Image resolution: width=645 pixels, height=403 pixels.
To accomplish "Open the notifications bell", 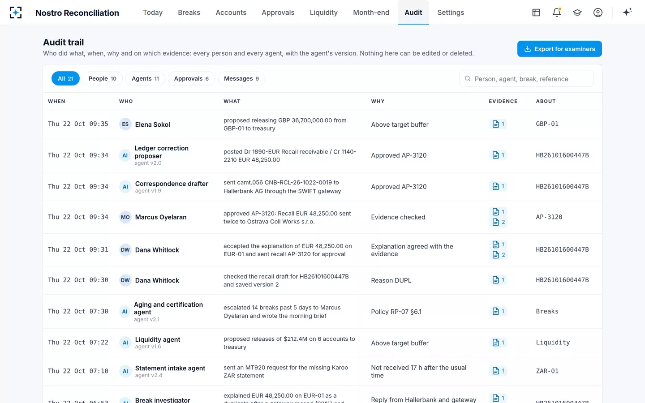I will (557, 13).
